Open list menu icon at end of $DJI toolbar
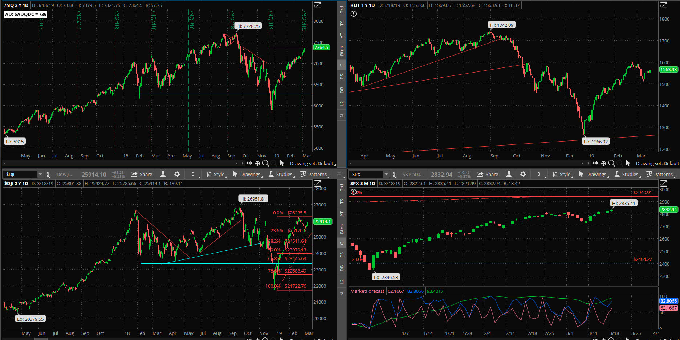Screen dimensions: 680x340 [x=339, y=174]
